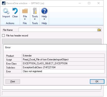This screenshot has height=97, width=107.
Task: Expand the Help dropdown arrow
Action: (x=44, y=19)
